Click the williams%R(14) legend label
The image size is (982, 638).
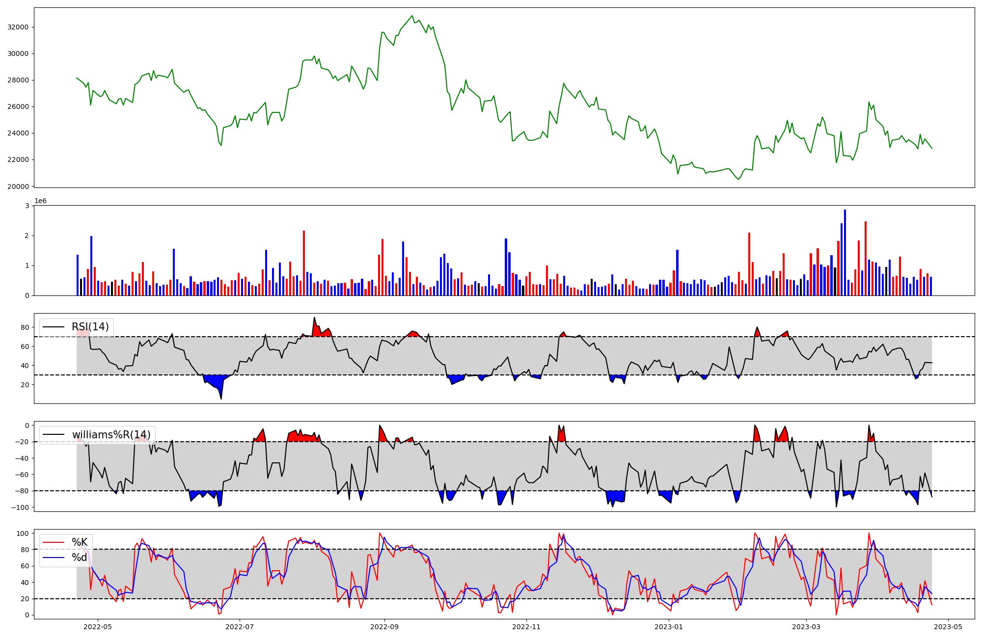[111, 435]
